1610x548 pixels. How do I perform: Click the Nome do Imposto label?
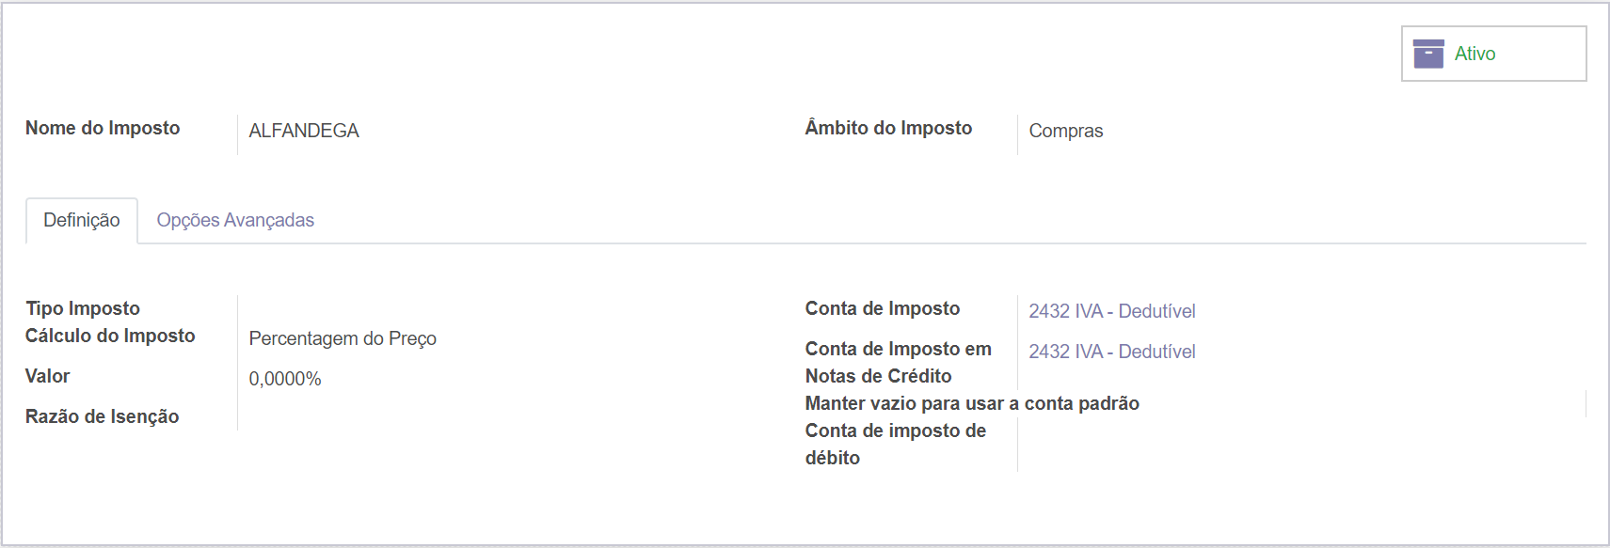tap(103, 128)
